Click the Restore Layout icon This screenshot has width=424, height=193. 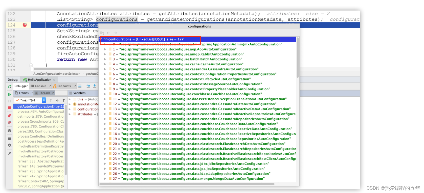coord(10,139)
